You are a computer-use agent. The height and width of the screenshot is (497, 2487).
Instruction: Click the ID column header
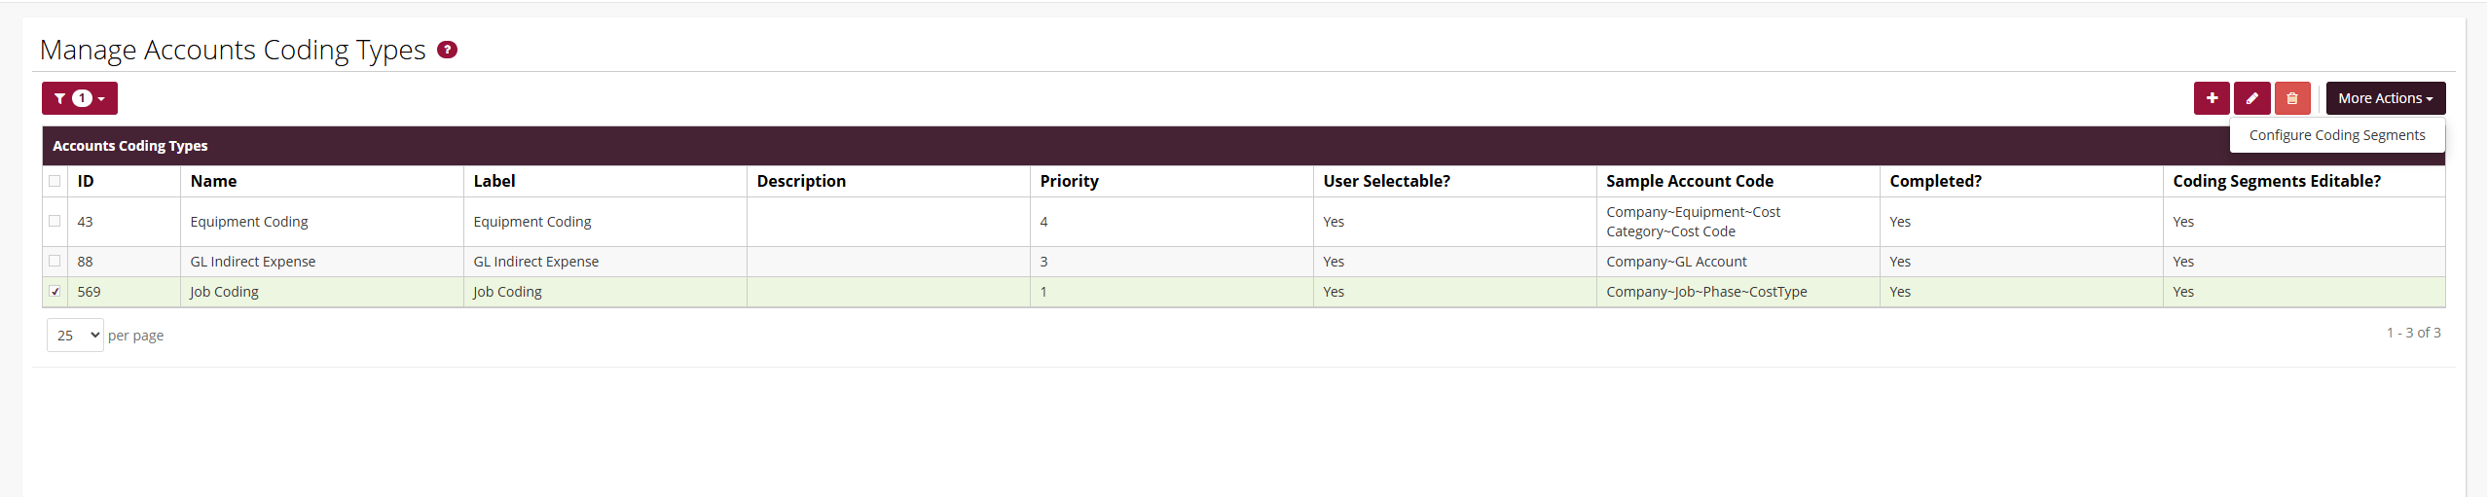tap(86, 181)
